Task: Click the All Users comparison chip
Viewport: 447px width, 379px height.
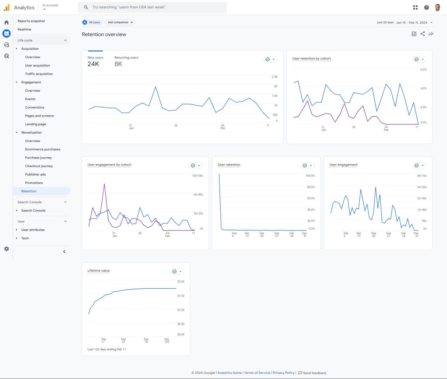Action: (x=92, y=22)
